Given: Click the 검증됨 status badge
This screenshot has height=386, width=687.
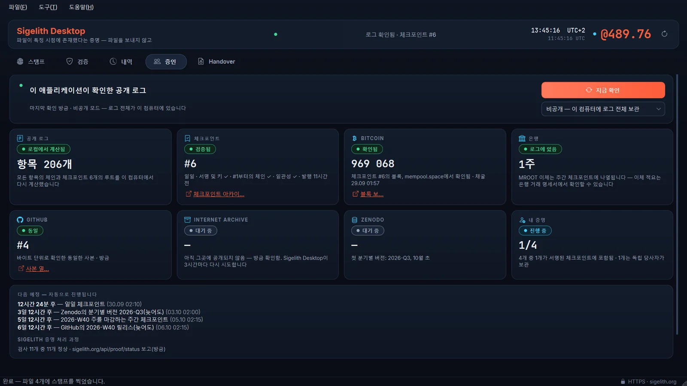Looking at the screenshot, I should pos(200,149).
